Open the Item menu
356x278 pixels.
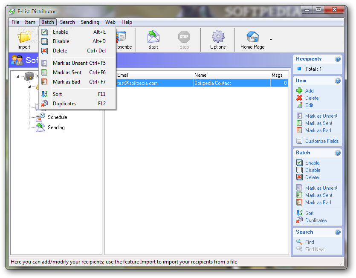[30, 22]
